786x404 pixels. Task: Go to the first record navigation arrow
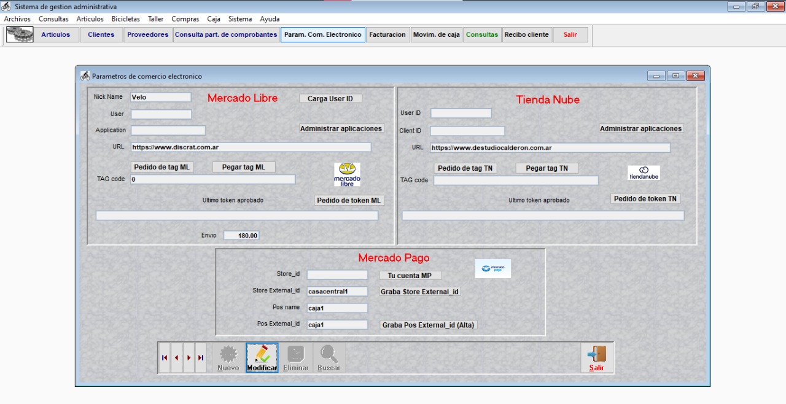click(165, 358)
